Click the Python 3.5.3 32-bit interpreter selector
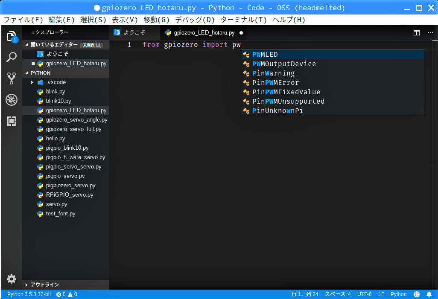Screen dimensions: 438x299 [x=29, y=294]
